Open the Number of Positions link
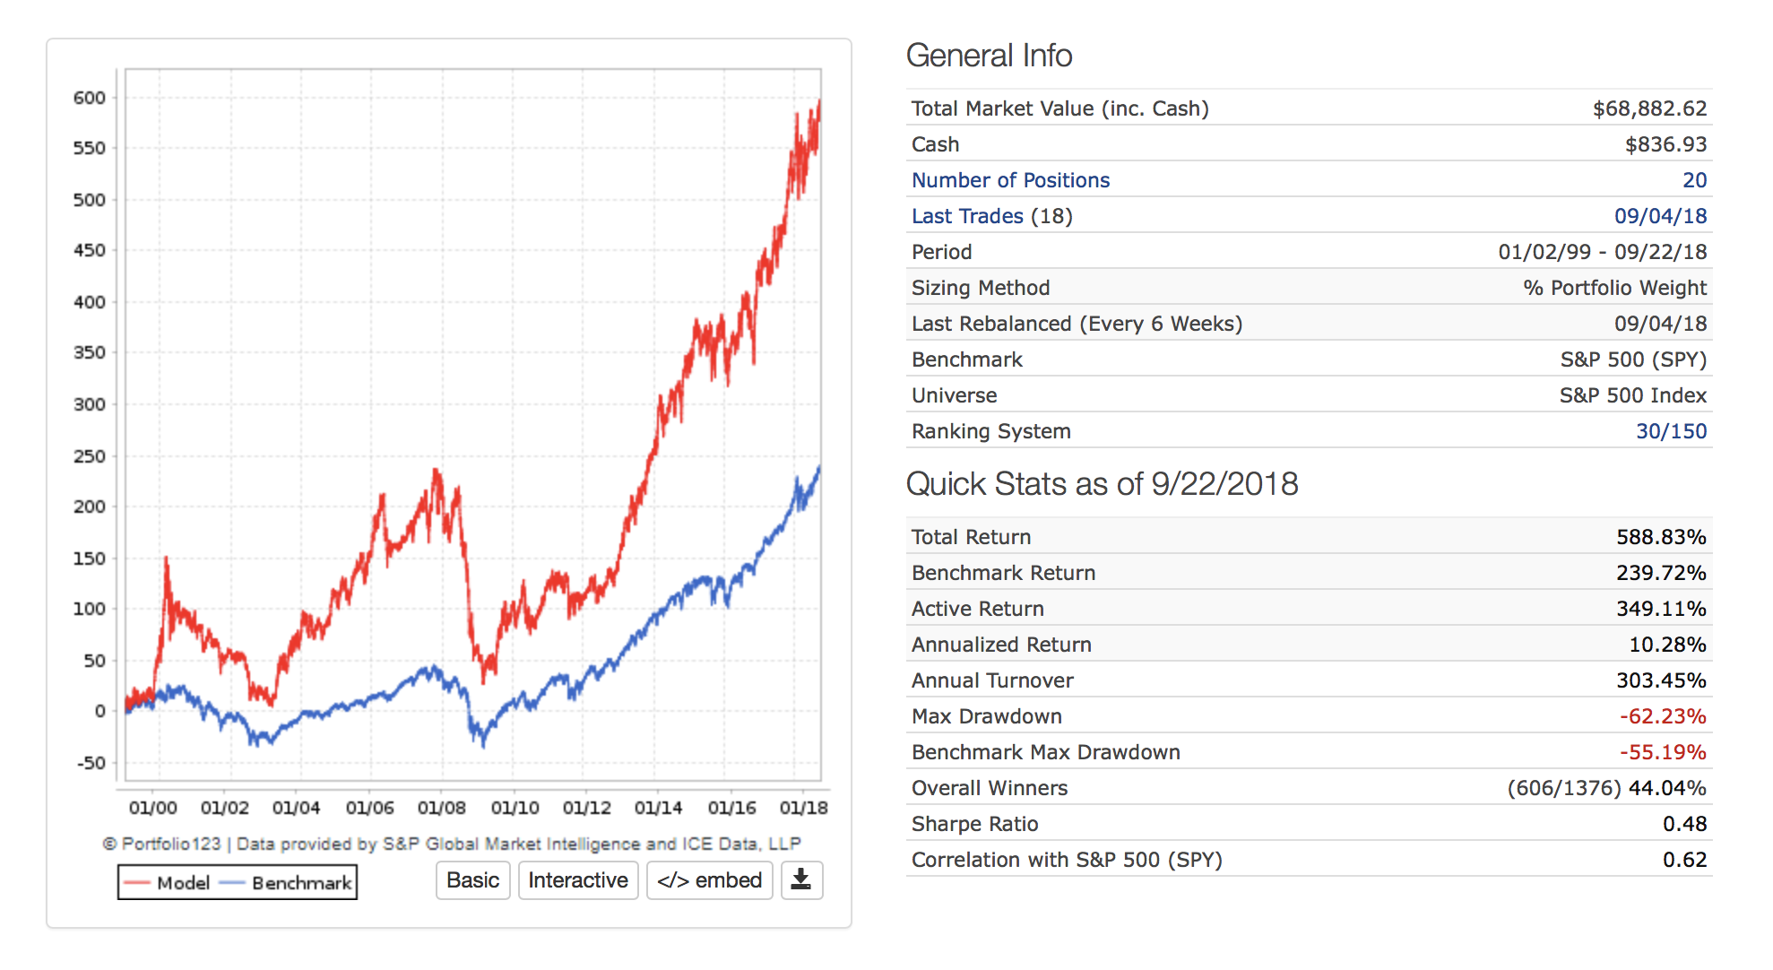Screen dimensions: 1773x970 (1010, 180)
